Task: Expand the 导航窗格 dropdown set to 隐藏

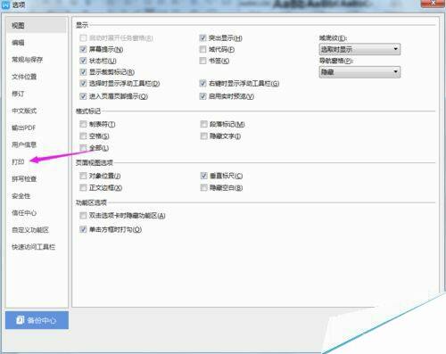Action: coord(359,72)
